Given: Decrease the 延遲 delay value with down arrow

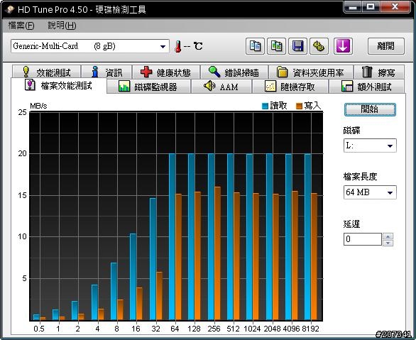Looking at the screenshot, I should 388,243.
